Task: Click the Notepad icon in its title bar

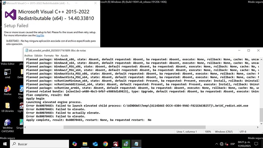Action: pos(27,50)
